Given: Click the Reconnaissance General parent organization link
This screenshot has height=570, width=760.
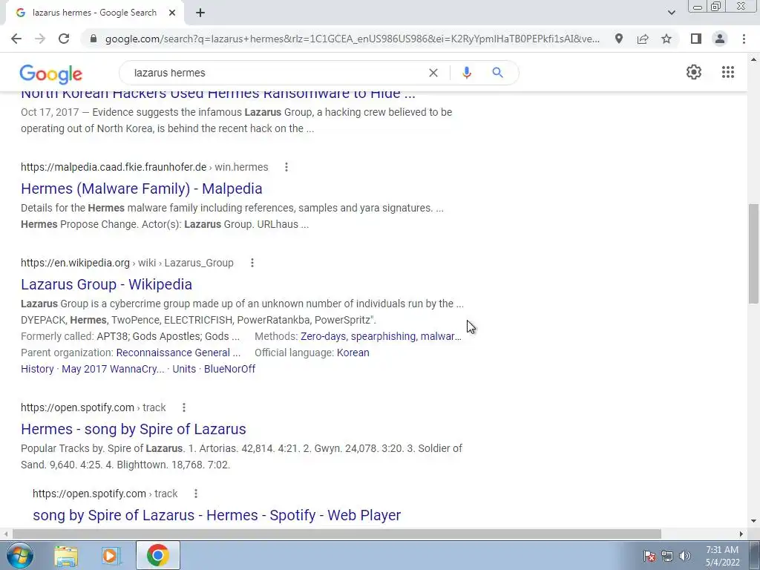Looking at the screenshot, I should coord(178,353).
